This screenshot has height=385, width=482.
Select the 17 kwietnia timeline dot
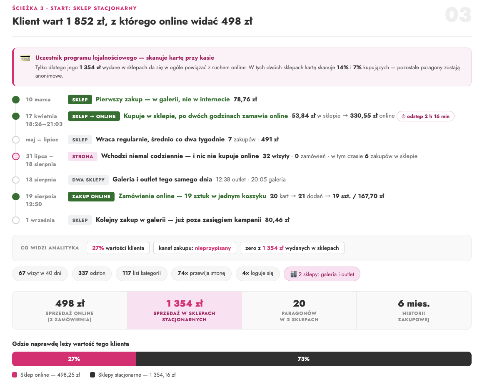16,116
